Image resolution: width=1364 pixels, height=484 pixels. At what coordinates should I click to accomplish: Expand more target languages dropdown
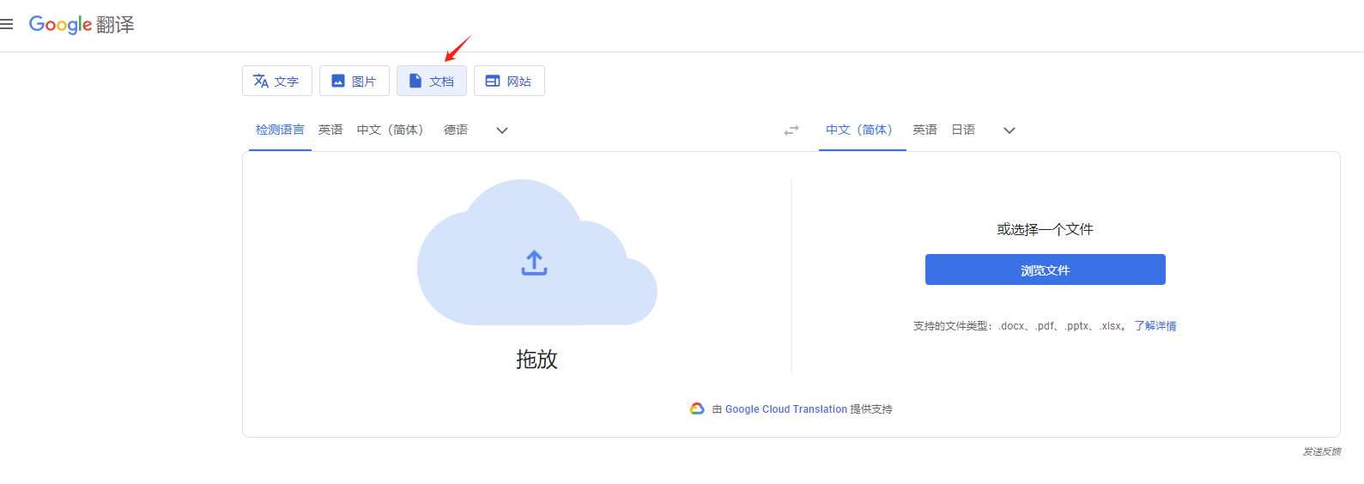[1009, 130]
